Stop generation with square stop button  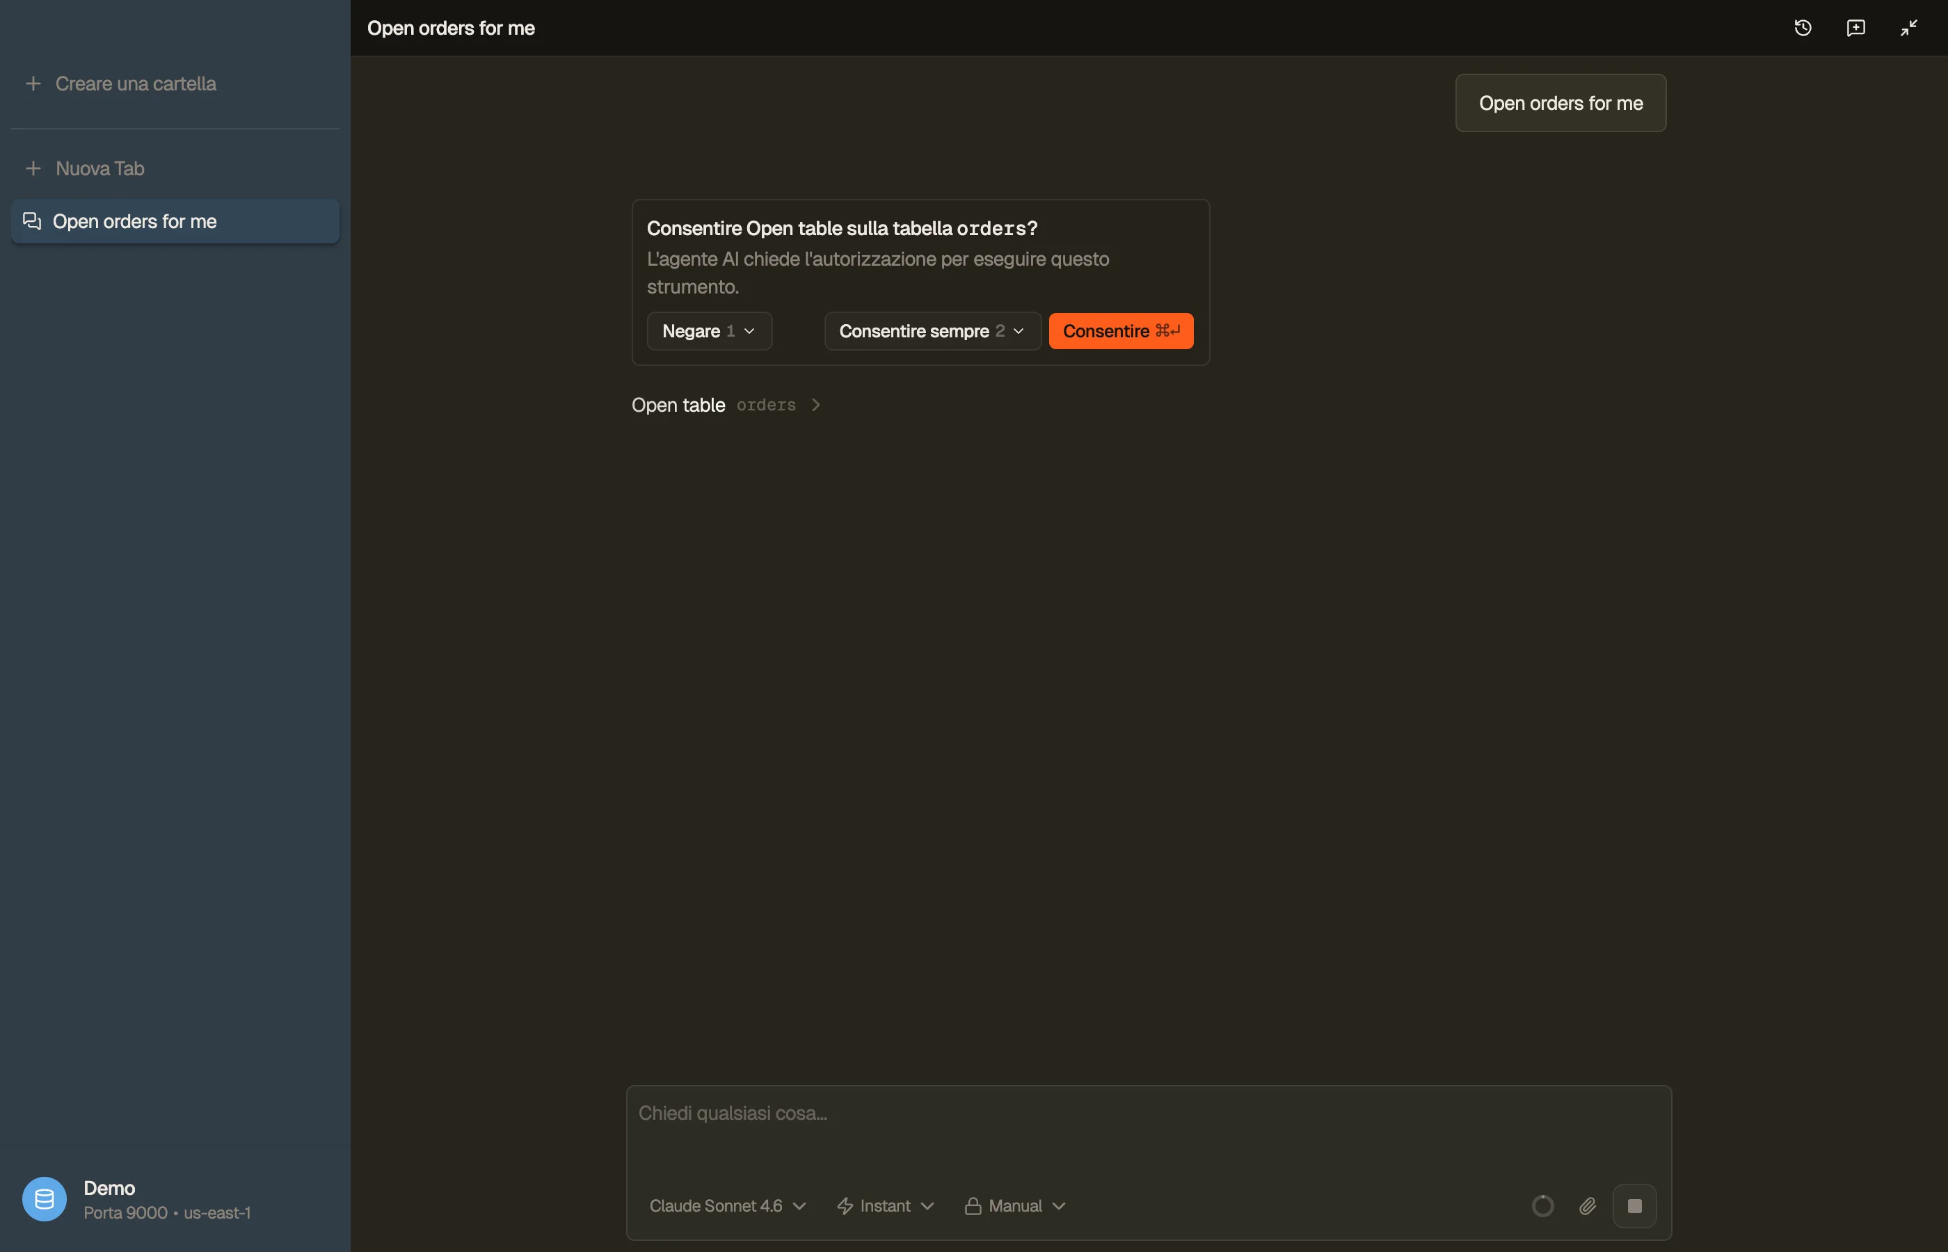coord(1634,1205)
